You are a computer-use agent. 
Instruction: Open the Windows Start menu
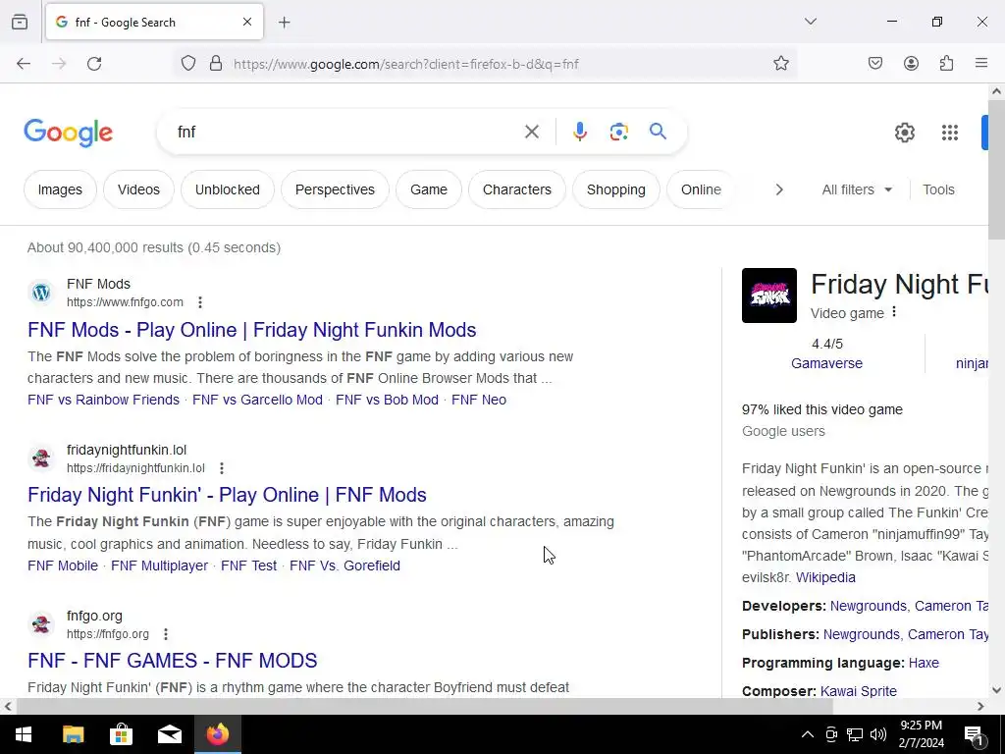click(x=24, y=734)
